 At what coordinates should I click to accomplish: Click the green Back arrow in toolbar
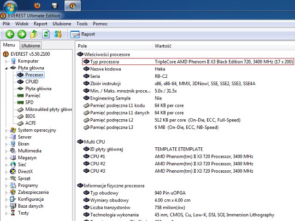(10, 34)
